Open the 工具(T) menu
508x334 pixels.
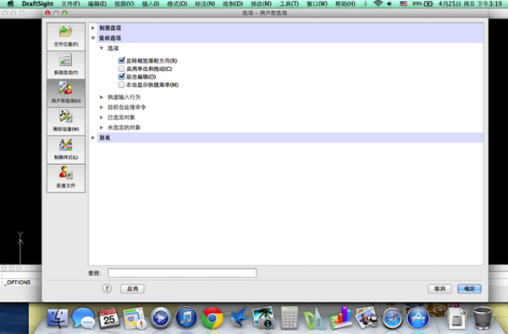coord(289,4)
